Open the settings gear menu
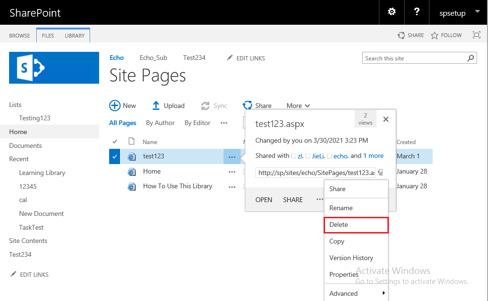488x301 pixels. tap(392, 12)
